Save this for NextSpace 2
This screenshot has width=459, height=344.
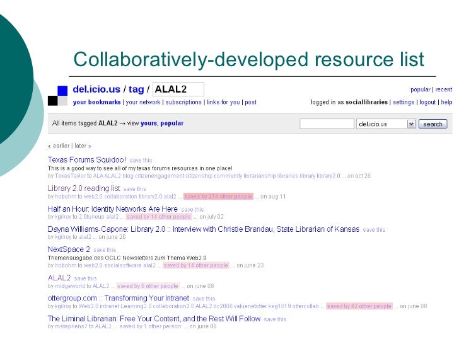(105, 249)
